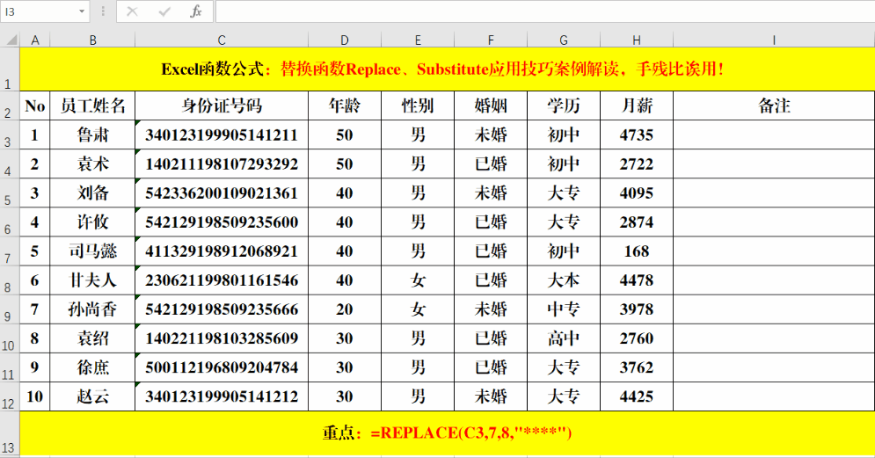Click the Confirm entry checkmark icon
The height and width of the screenshot is (458, 875).
pyautogui.click(x=164, y=11)
